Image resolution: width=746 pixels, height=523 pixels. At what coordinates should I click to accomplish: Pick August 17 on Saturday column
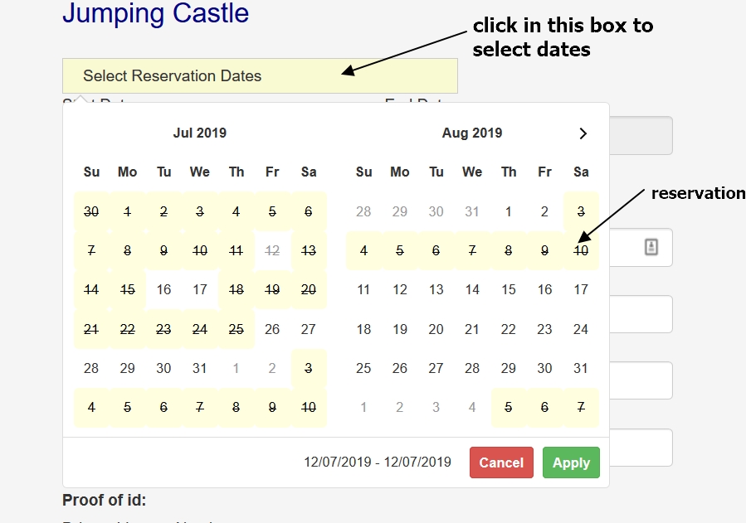(581, 290)
